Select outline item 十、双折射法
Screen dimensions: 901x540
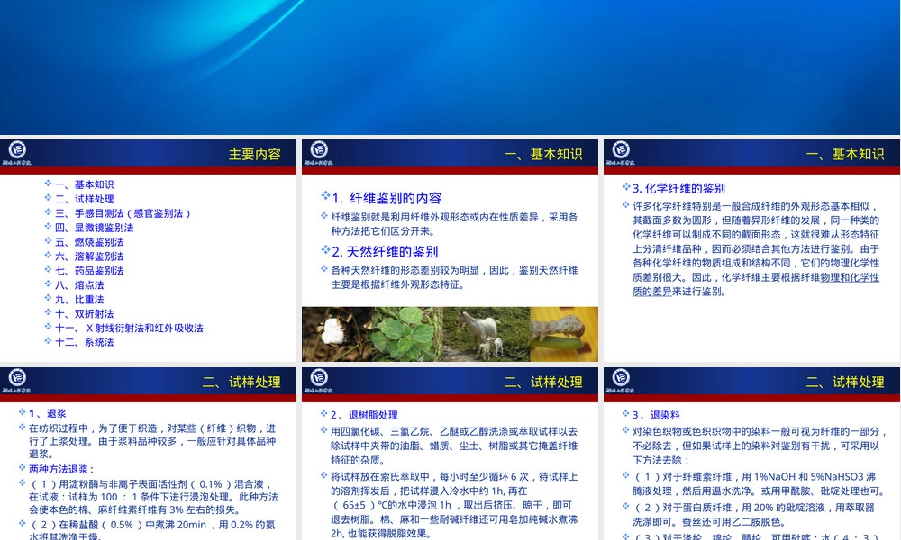click(85, 313)
